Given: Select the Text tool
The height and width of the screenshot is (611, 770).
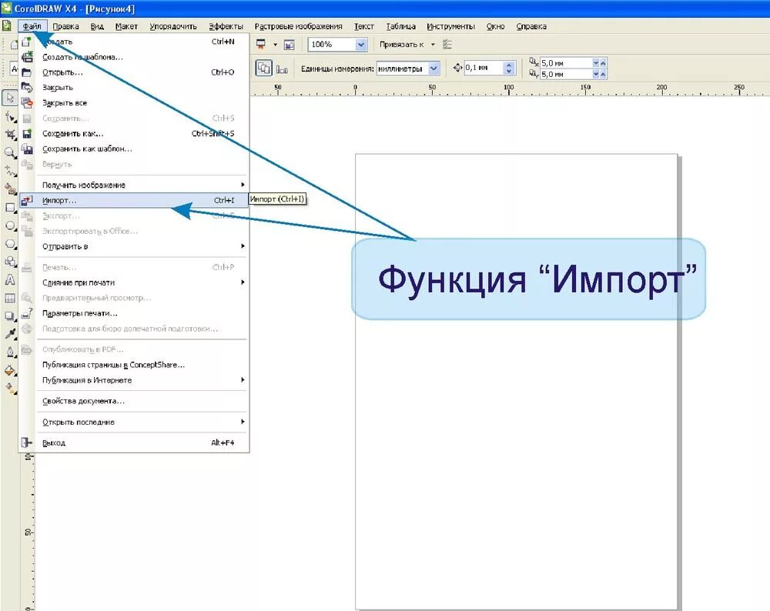Looking at the screenshot, I should point(10,280).
